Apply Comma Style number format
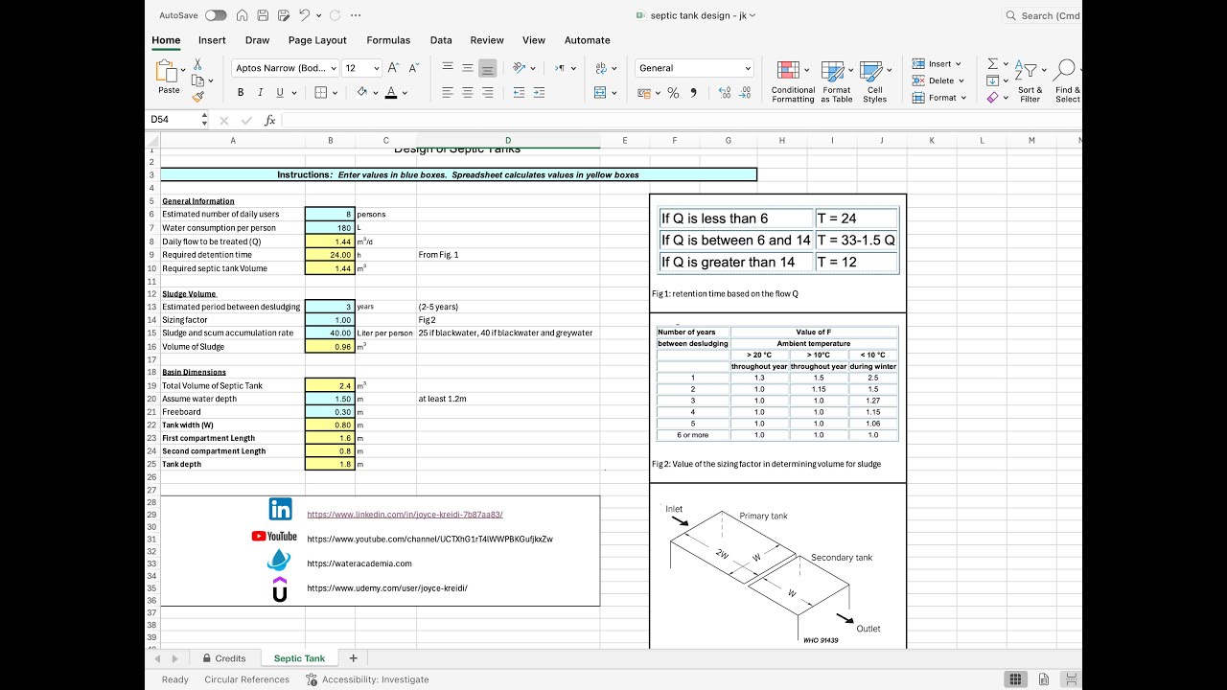The width and height of the screenshot is (1227, 690). coord(693,93)
